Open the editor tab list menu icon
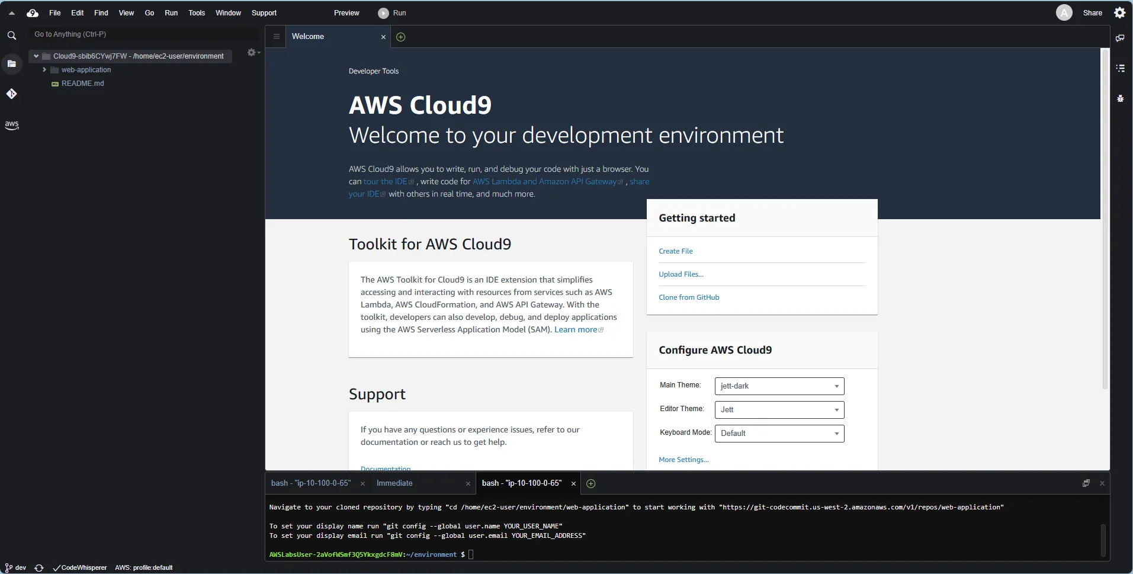Screen dimensions: 1133x574 pyautogui.click(x=276, y=37)
